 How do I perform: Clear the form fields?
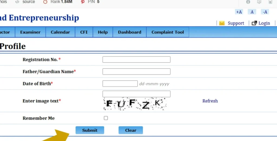tap(131, 130)
